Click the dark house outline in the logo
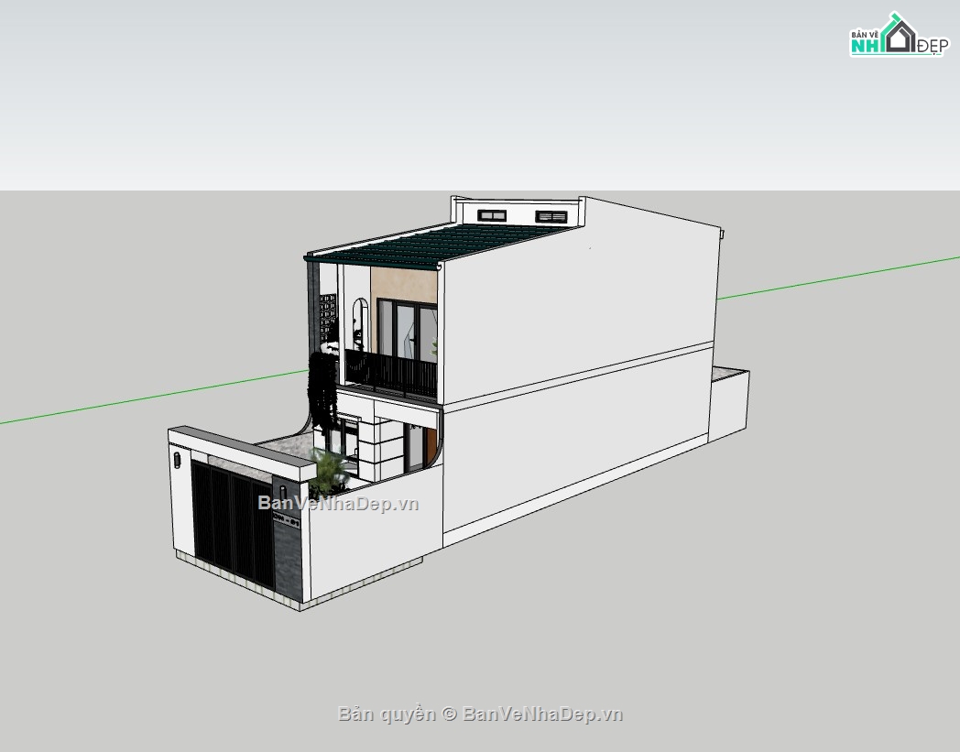Screen dimensions: 960x752 (x=902, y=38)
